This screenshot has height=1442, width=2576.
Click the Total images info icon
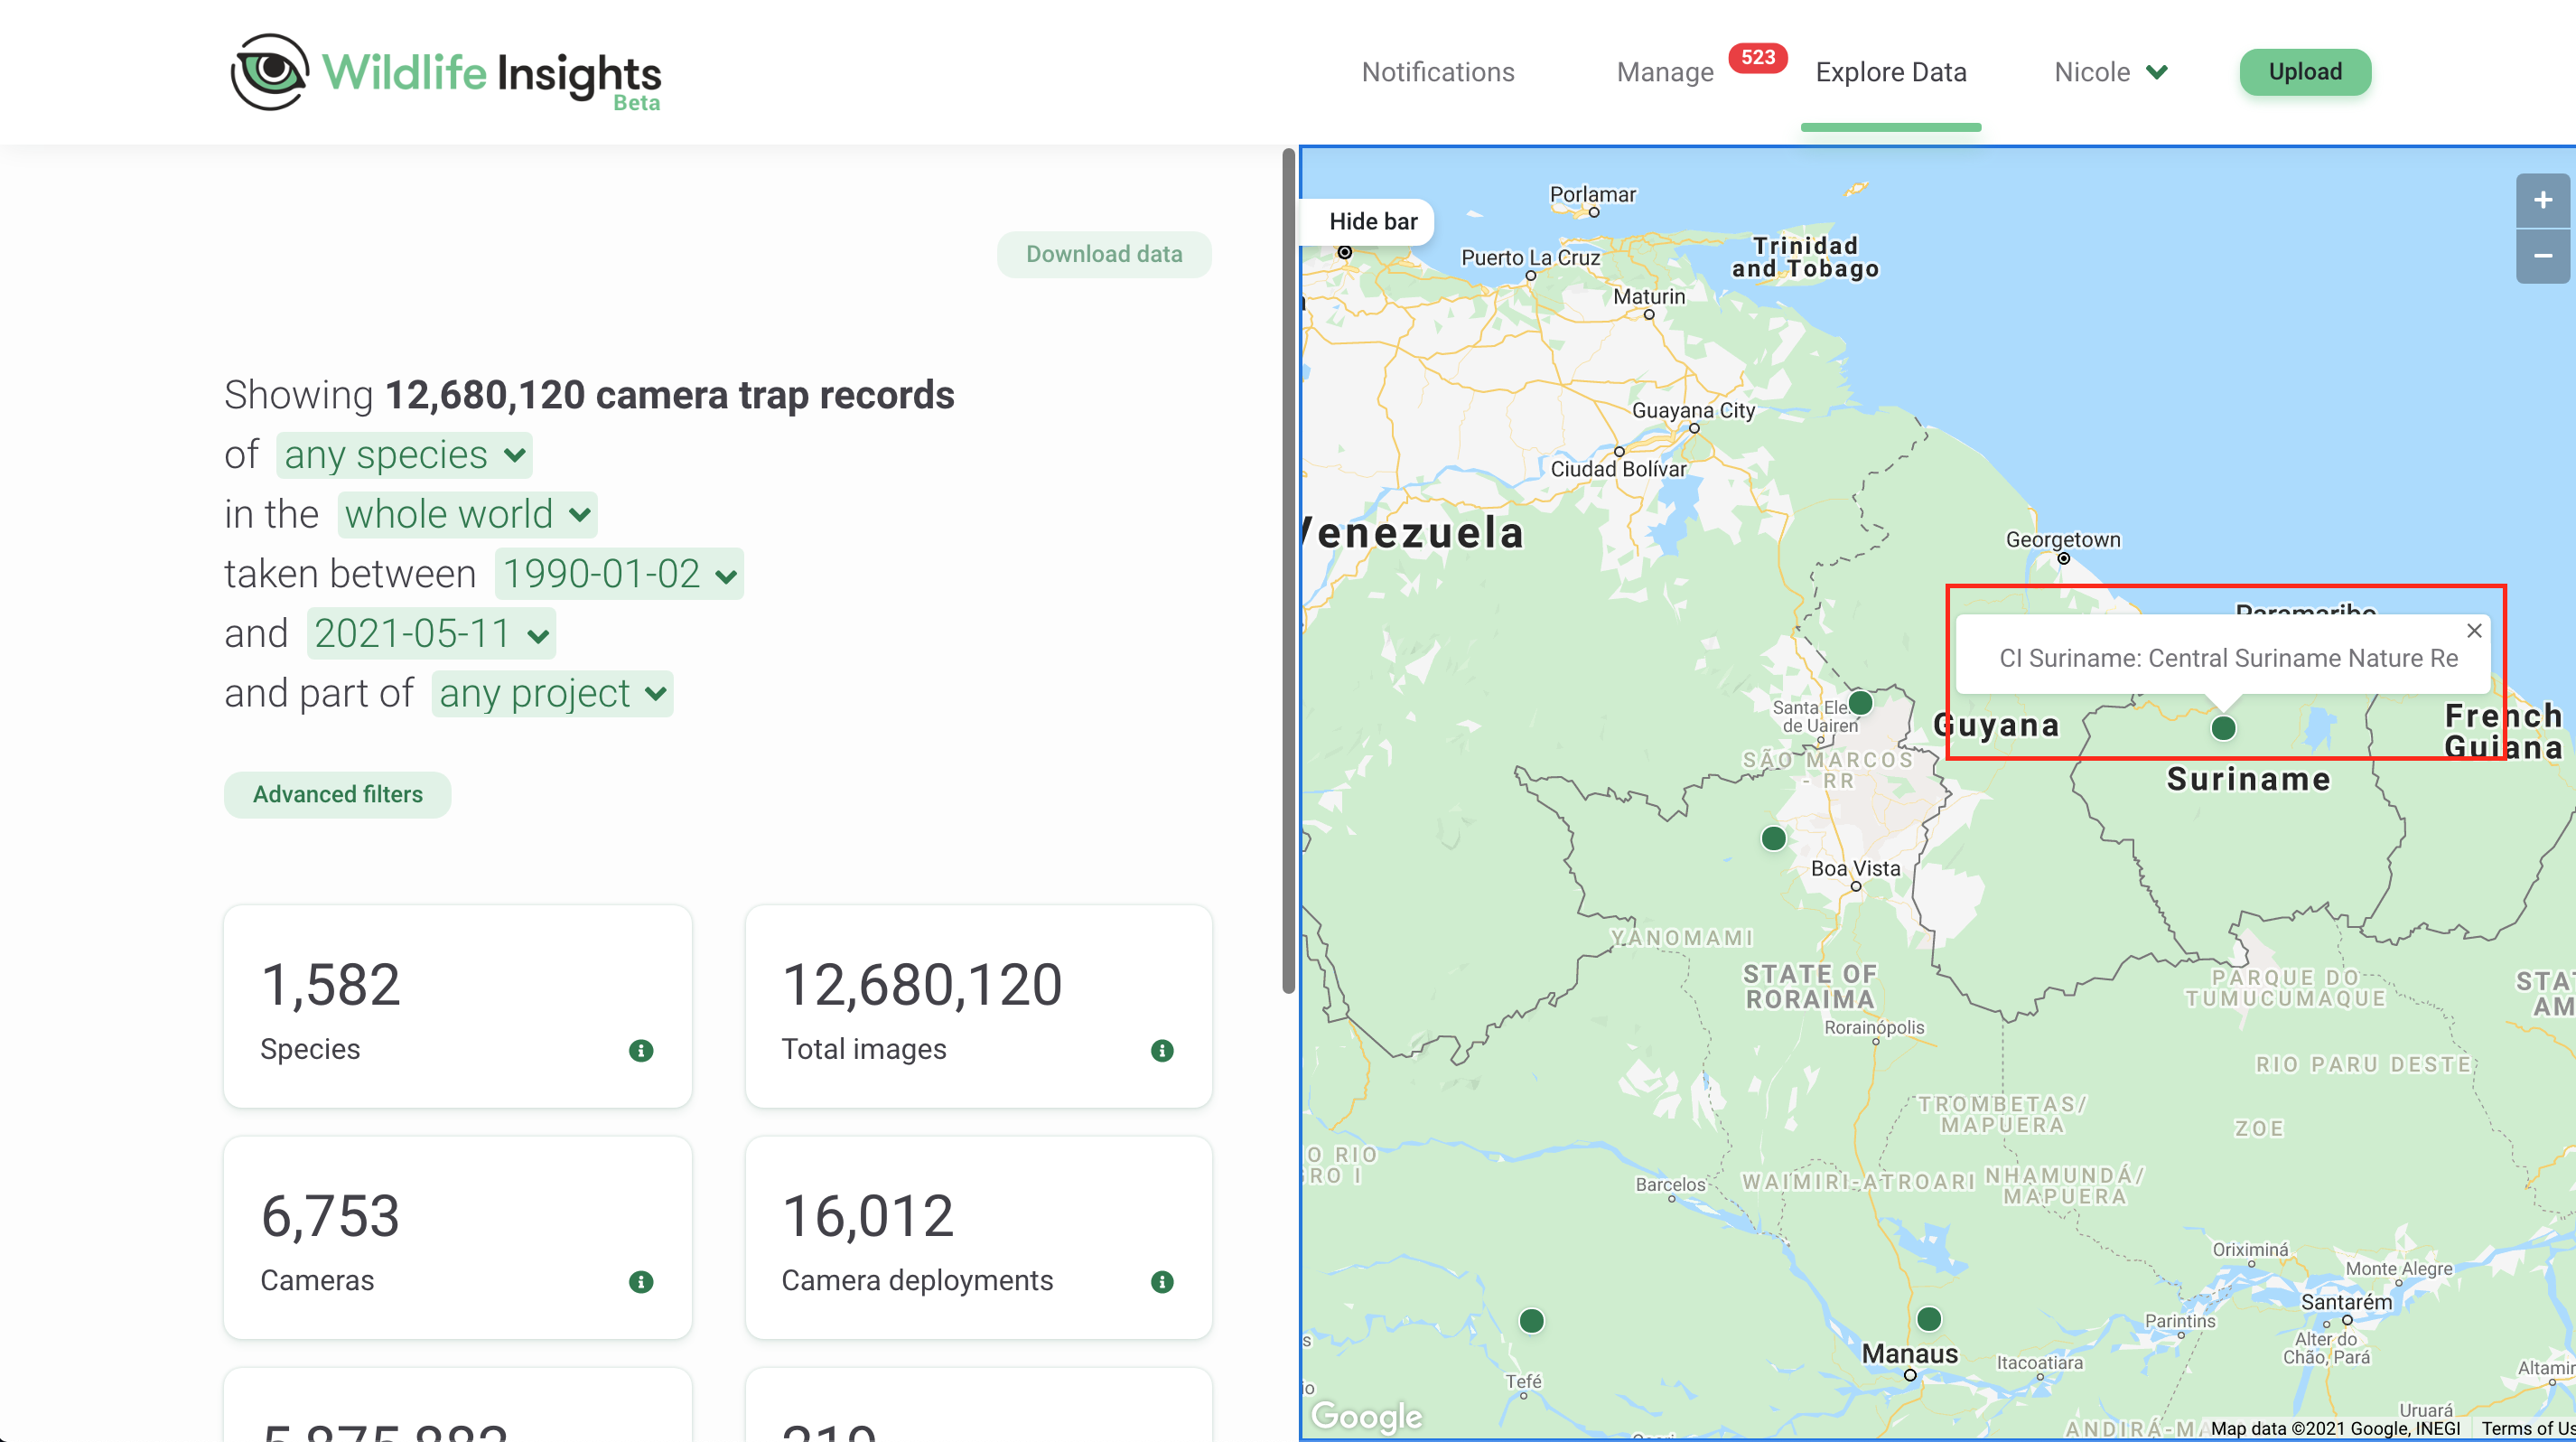pyautogui.click(x=1162, y=1050)
